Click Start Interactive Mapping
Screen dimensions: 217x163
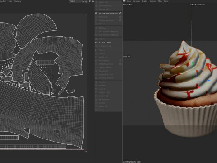(108, 32)
